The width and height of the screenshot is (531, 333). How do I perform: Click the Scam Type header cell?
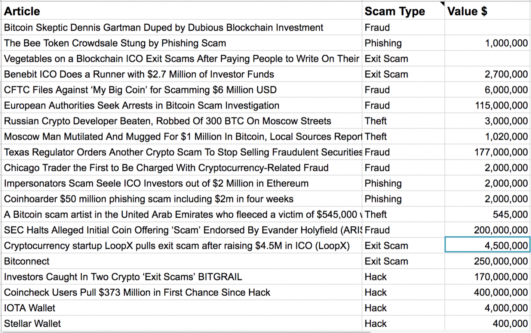(403, 11)
